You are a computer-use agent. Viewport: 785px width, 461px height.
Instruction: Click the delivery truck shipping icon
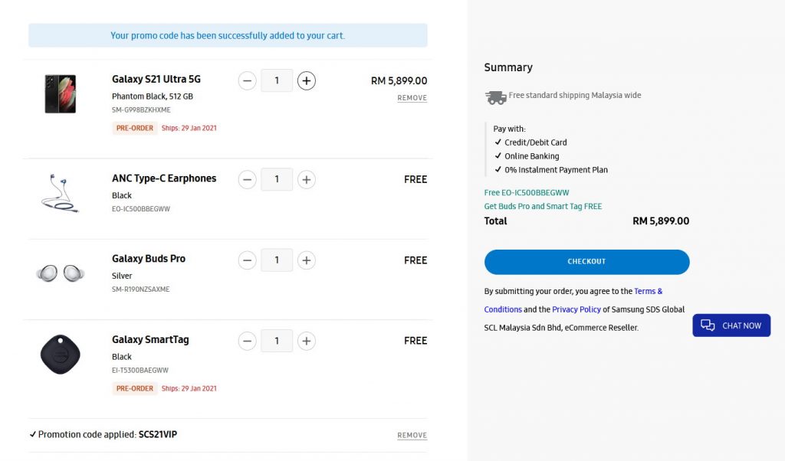point(496,97)
